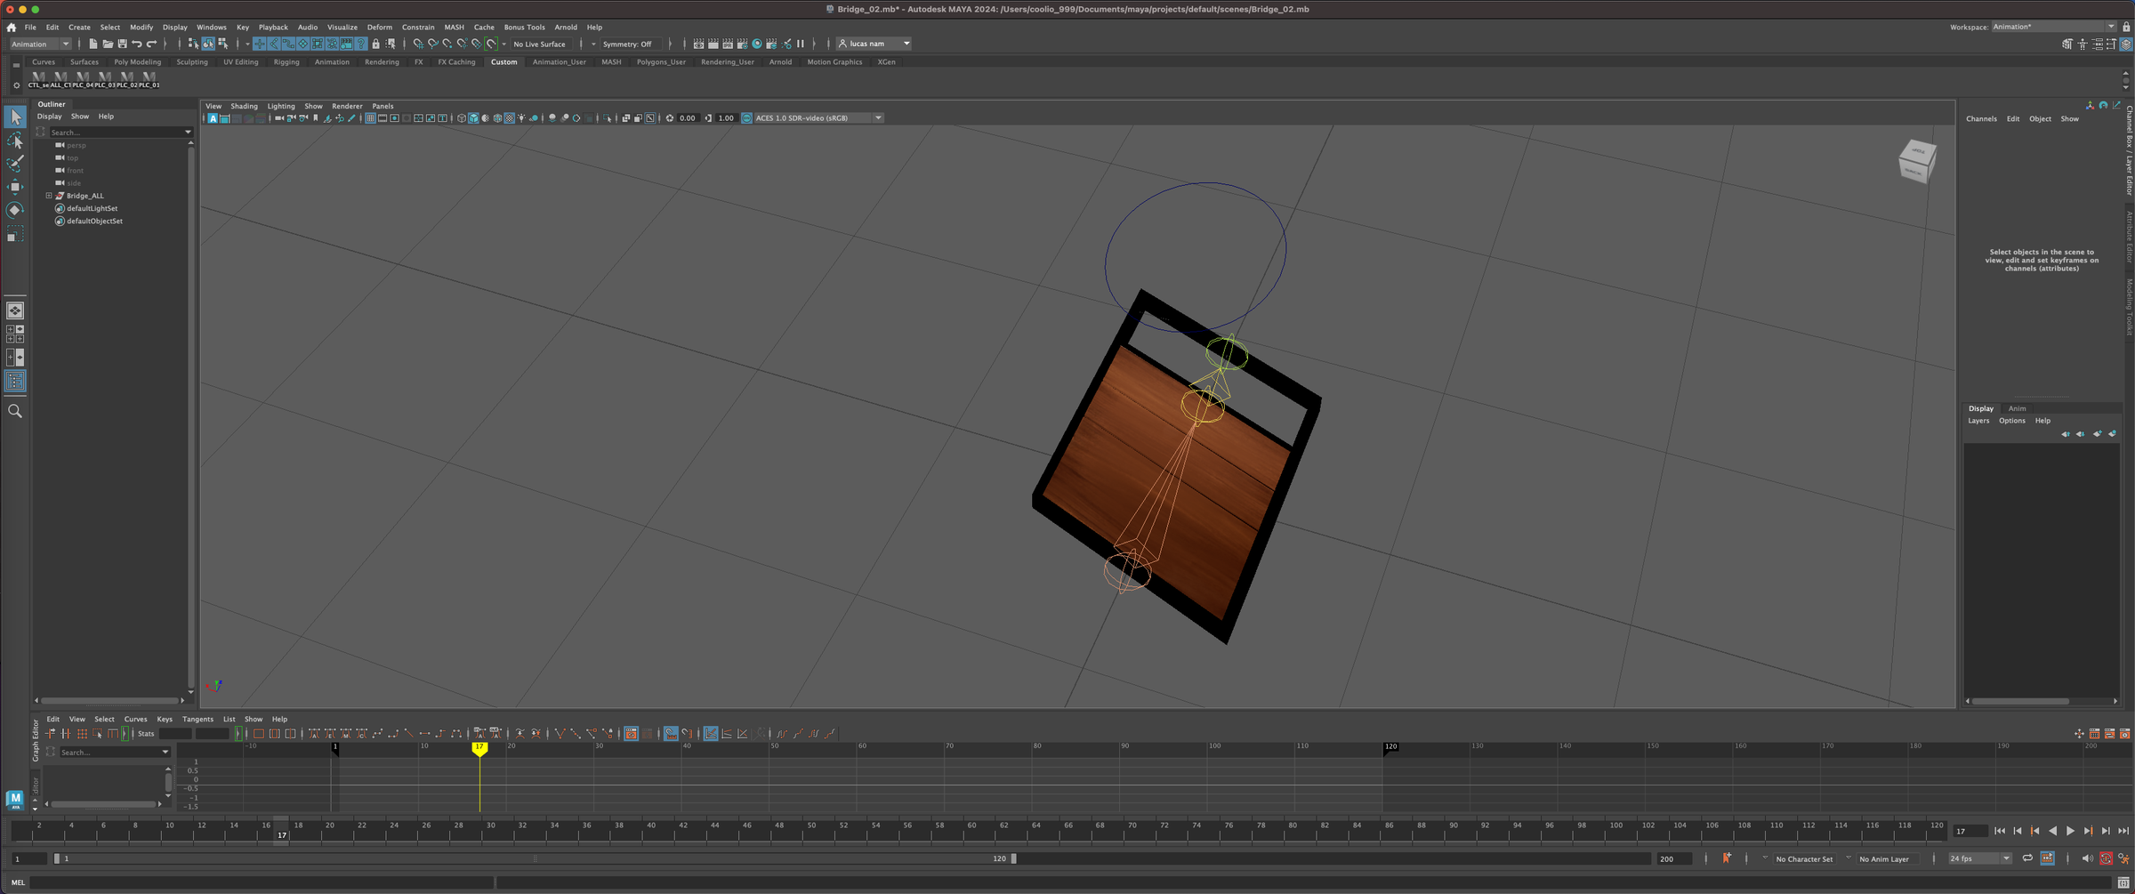Click the ViewCube in the viewport
Image resolution: width=2135 pixels, height=894 pixels.
pos(1916,161)
